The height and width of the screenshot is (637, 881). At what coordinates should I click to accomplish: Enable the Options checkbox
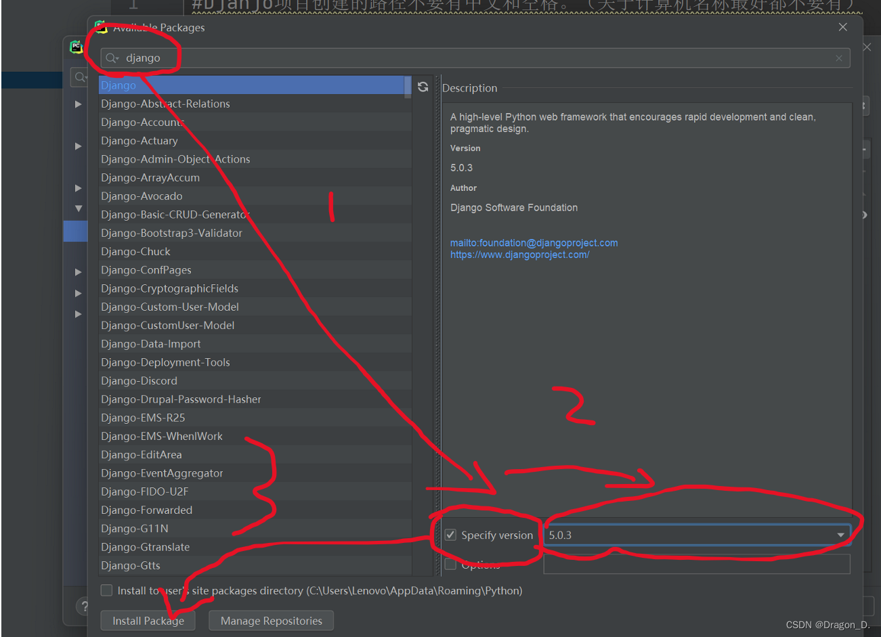(451, 564)
